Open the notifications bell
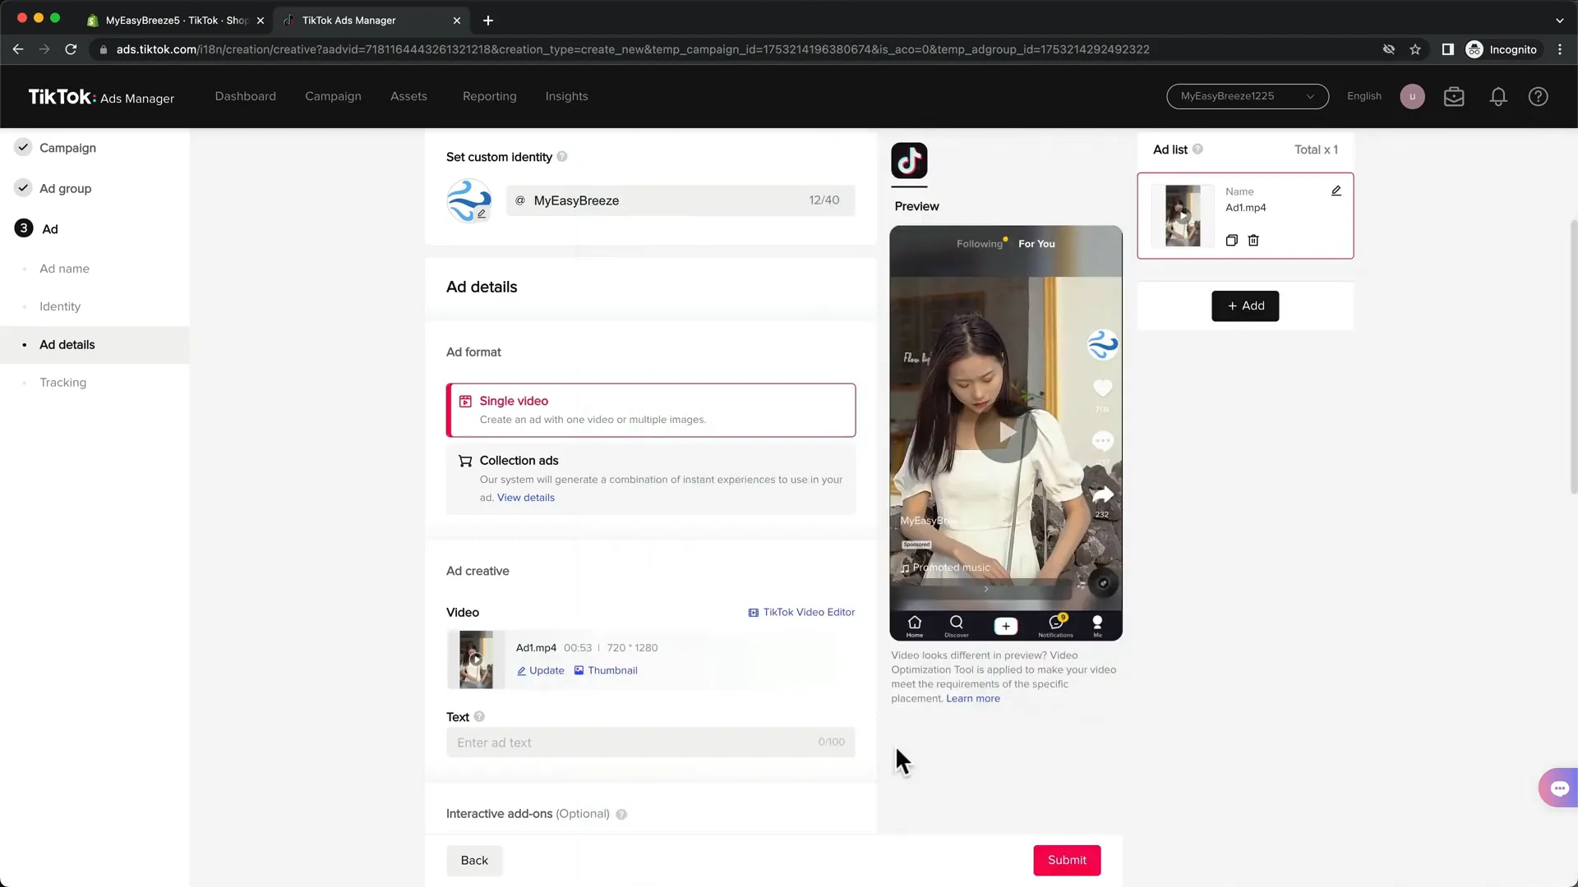Image resolution: width=1578 pixels, height=887 pixels. click(1498, 97)
